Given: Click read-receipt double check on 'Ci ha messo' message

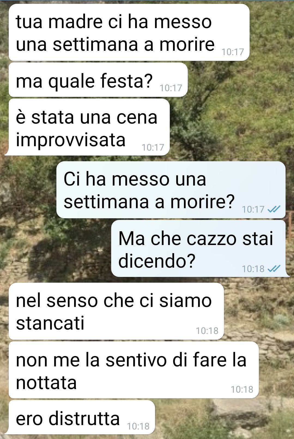Looking at the screenshot, I should (x=274, y=209).
